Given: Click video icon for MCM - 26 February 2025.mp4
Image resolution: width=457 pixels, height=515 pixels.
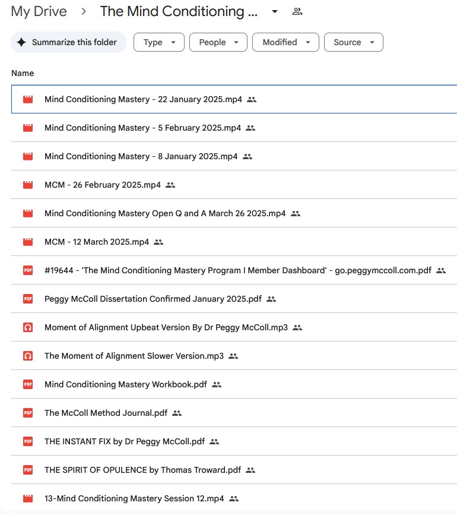Looking at the screenshot, I should pyautogui.click(x=28, y=185).
